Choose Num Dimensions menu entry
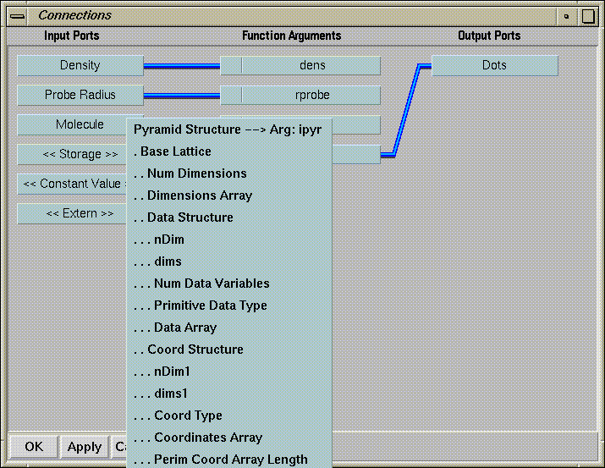The height and width of the screenshot is (468, 605). (x=196, y=173)
